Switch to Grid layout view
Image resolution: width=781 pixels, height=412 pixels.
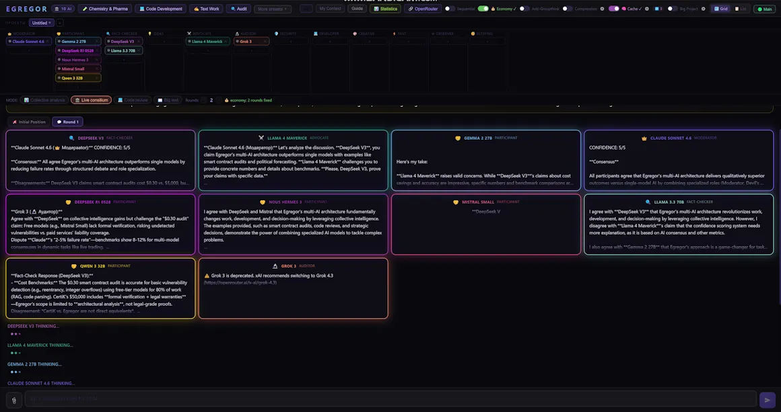click(720, 9)
